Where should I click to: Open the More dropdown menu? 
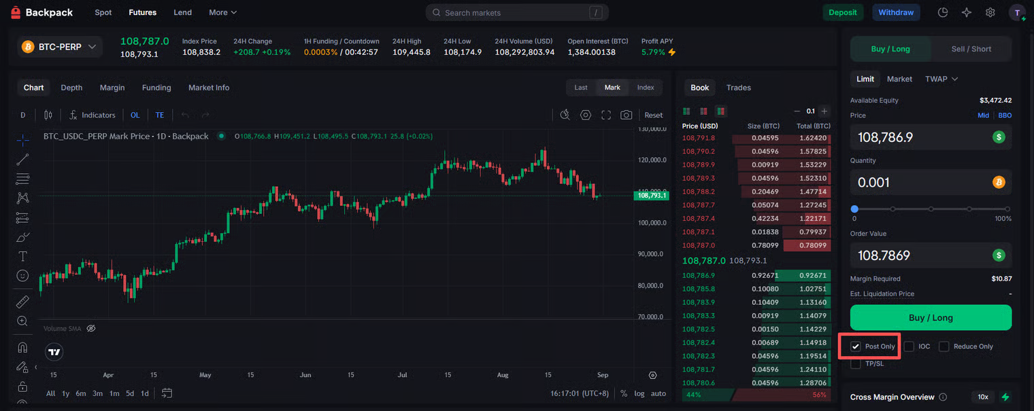click(222, 12)
